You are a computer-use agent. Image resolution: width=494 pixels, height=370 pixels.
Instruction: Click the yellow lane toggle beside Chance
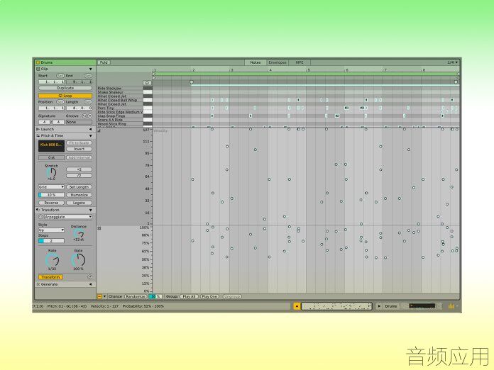pyautogui.click(x=100, y=296)
